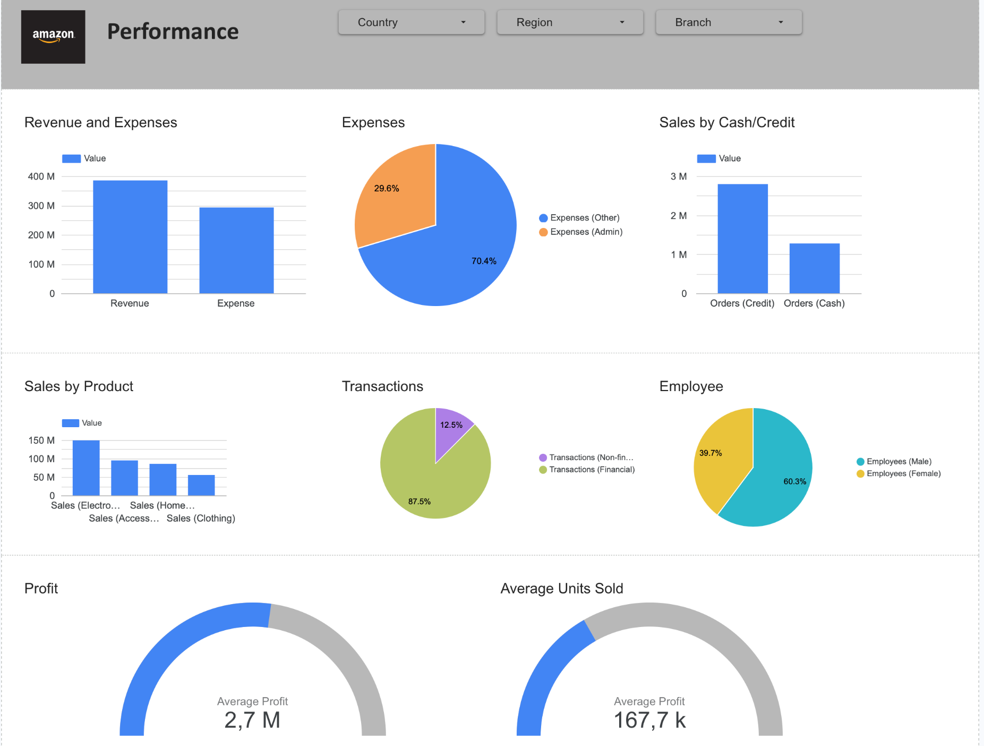
Task: Expand the Region filter dropdown
Action: coord(570,22)
